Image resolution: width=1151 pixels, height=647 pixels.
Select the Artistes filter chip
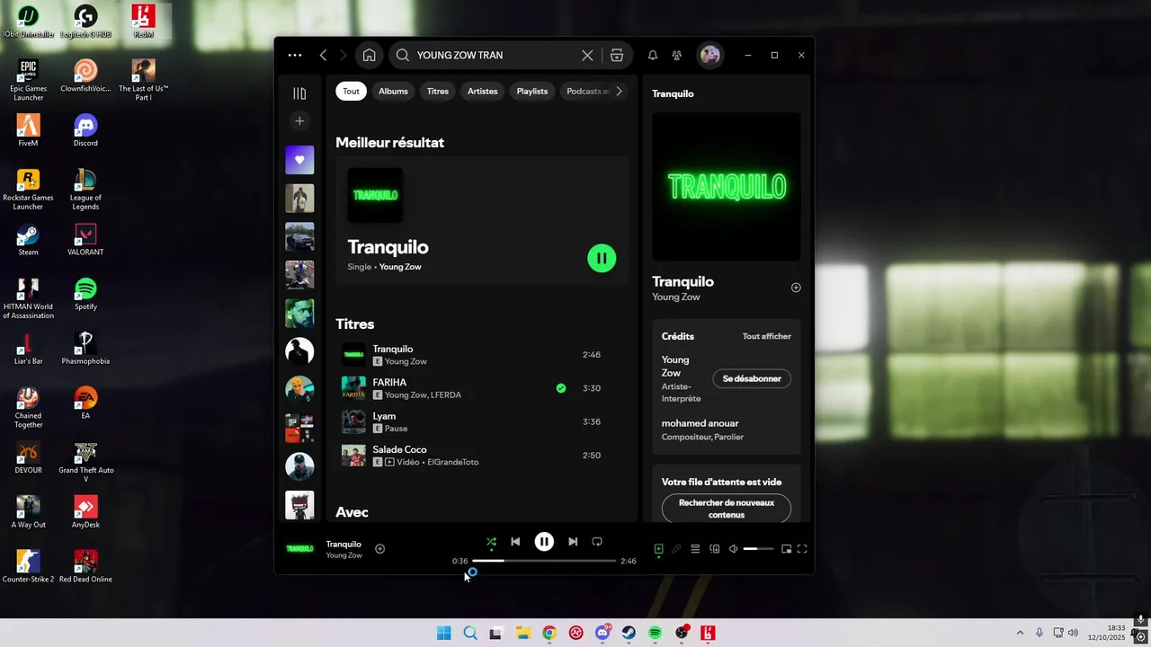483,91
